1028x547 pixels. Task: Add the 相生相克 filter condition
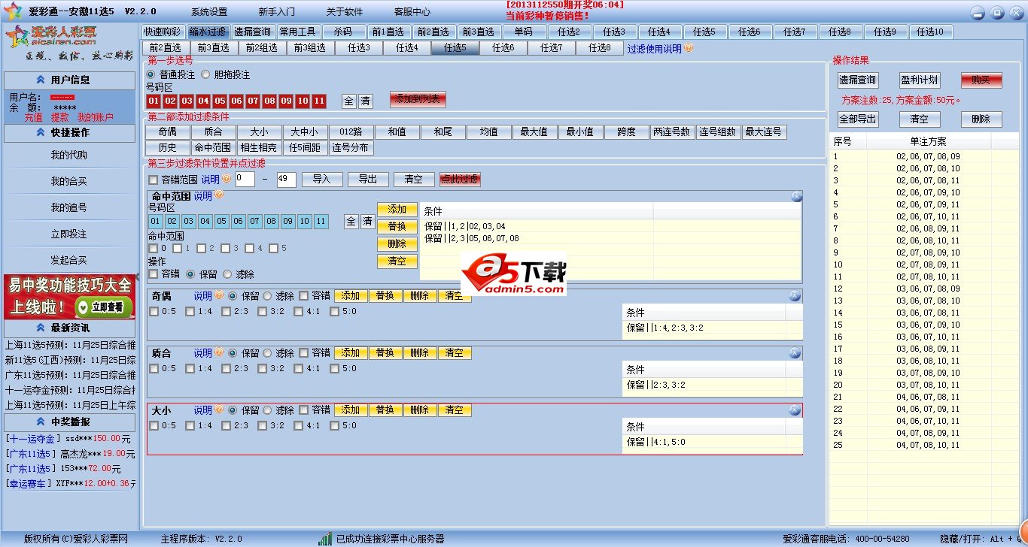[x=259, y=148]
